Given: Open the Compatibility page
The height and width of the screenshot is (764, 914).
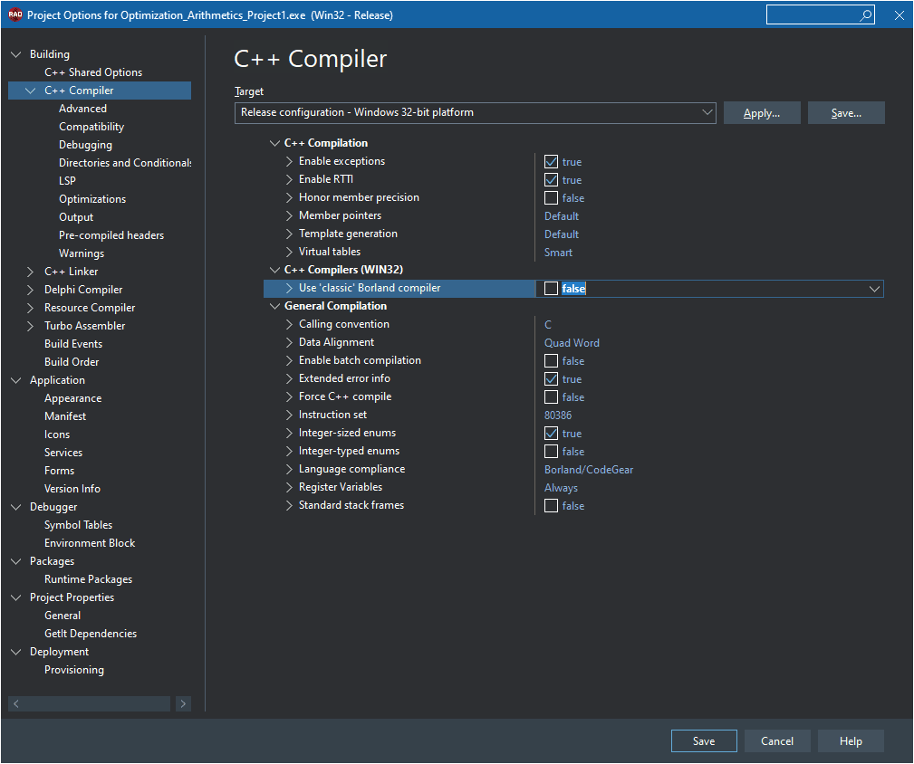Looking at the screenshot, I should (x=91, y=127).
